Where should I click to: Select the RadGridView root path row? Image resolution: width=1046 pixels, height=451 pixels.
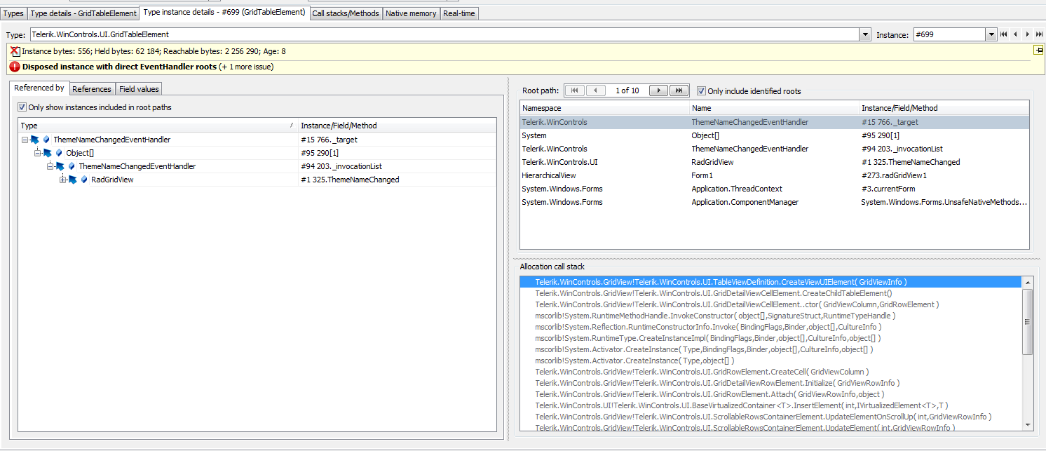pyautogui.click(x=775, y=162)
